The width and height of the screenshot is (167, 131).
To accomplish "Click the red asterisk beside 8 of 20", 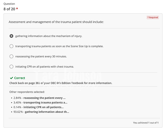I will tap(17, 9).
